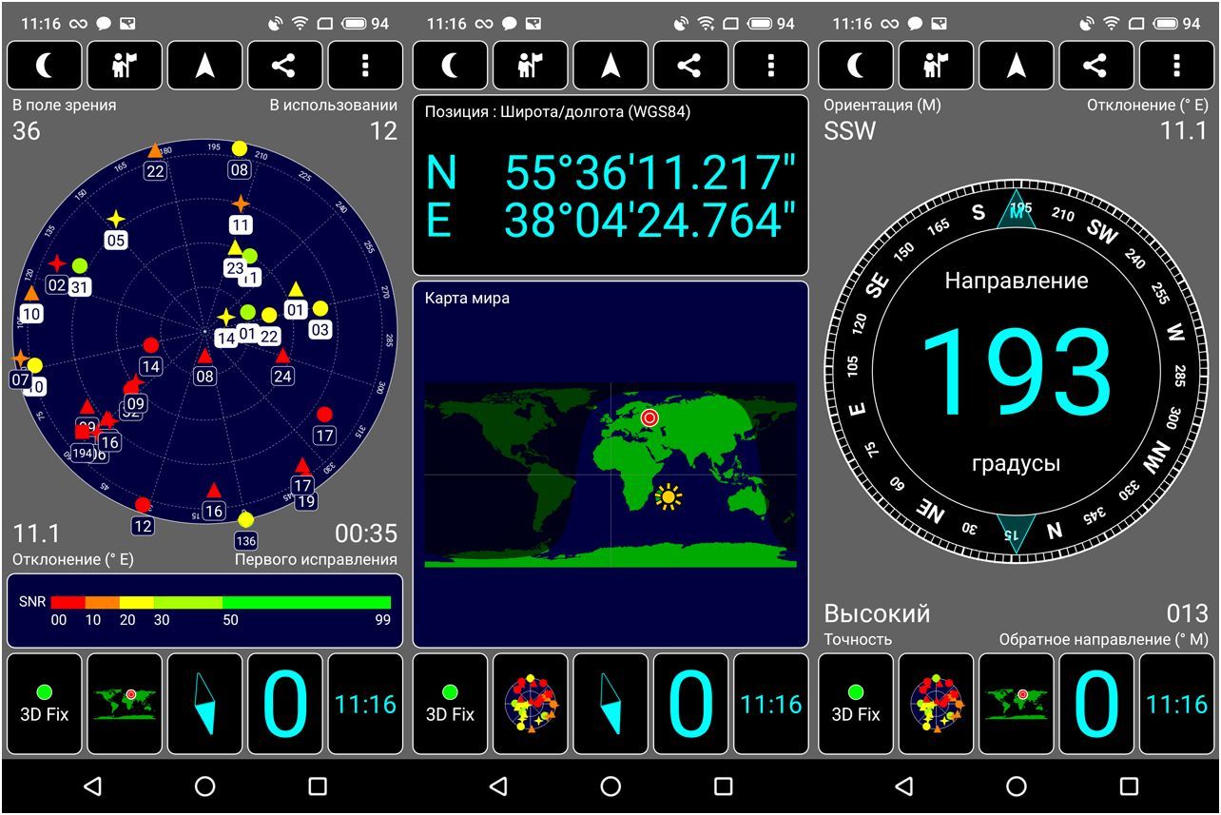This screenshot has height=815, width=1221.
Task: Open three-dot overflow menu on left satellite screen
Action: [365, 66]
